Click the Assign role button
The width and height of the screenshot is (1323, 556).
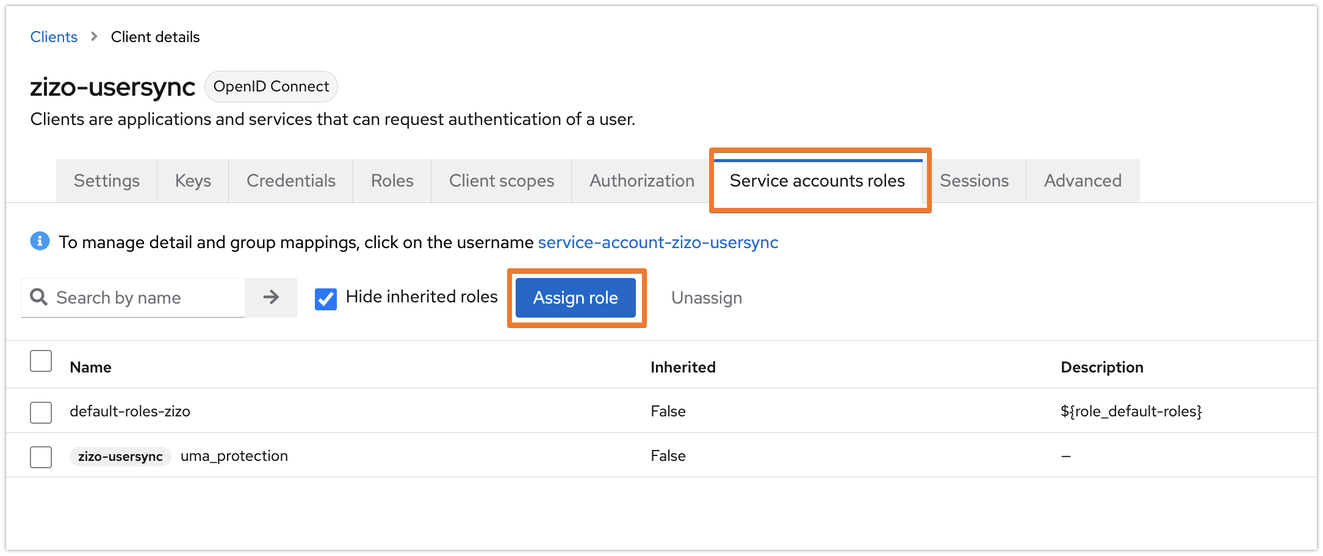pos(575,298)
